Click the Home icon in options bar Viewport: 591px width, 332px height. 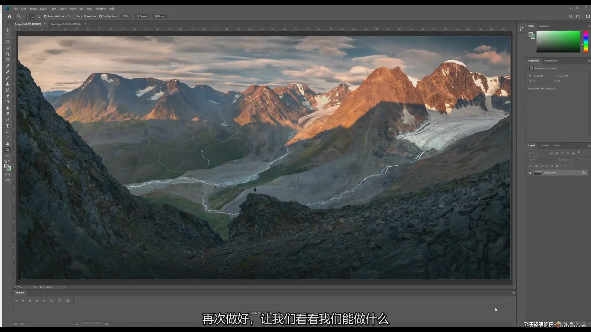(9, 16)
